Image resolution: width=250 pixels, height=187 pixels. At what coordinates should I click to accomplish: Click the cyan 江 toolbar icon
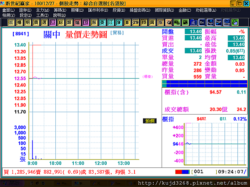(110, 22)
